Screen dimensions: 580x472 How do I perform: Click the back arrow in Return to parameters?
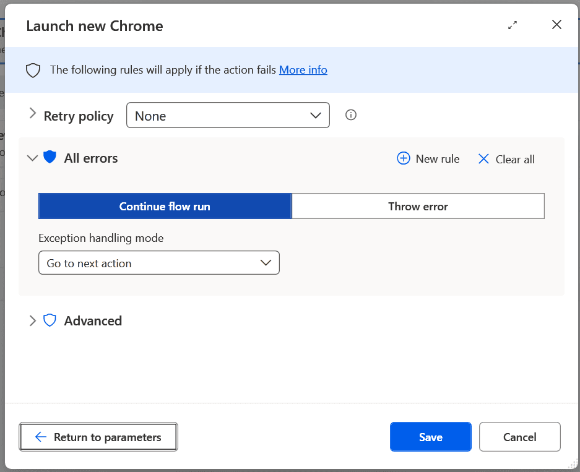click(x=41, y=437)
